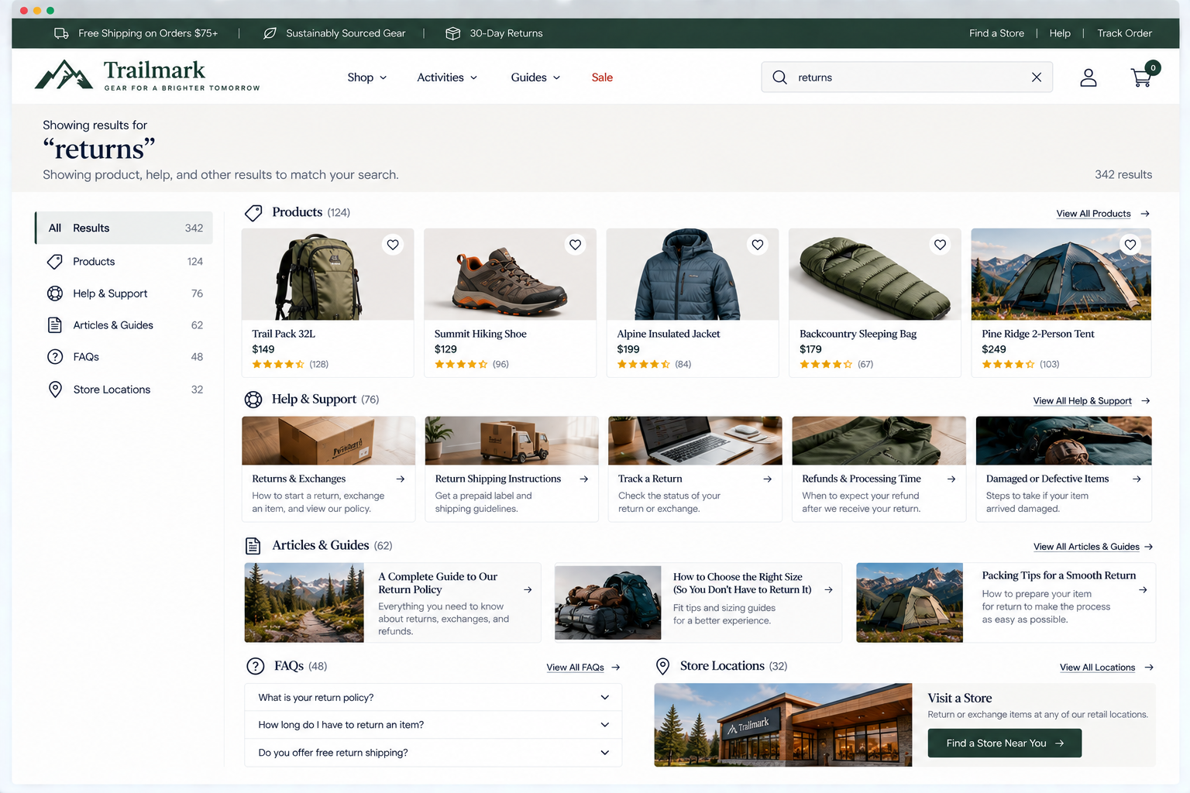The image size is (1190, 793).
Task: Favorite the Trail Pack 32L heart
Action: (393, 245)
